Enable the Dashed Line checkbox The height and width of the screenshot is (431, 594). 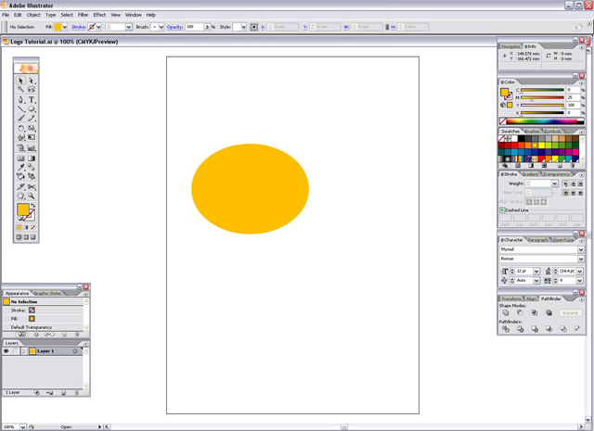point(502,210)
